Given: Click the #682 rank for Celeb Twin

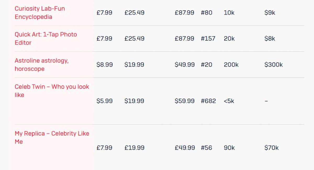Looking at the screenshot, I should tap(208, 101).
